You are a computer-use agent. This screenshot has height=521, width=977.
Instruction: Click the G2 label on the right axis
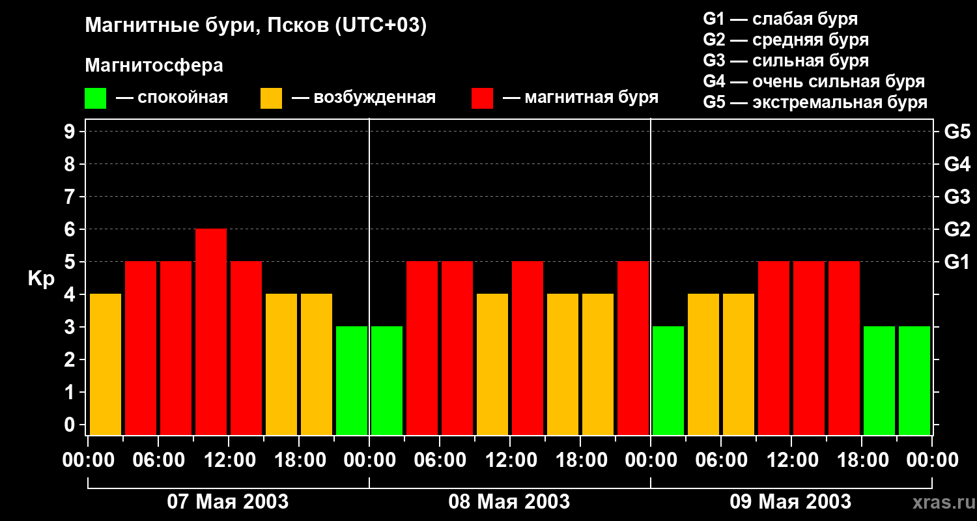(x=957, y=229)
